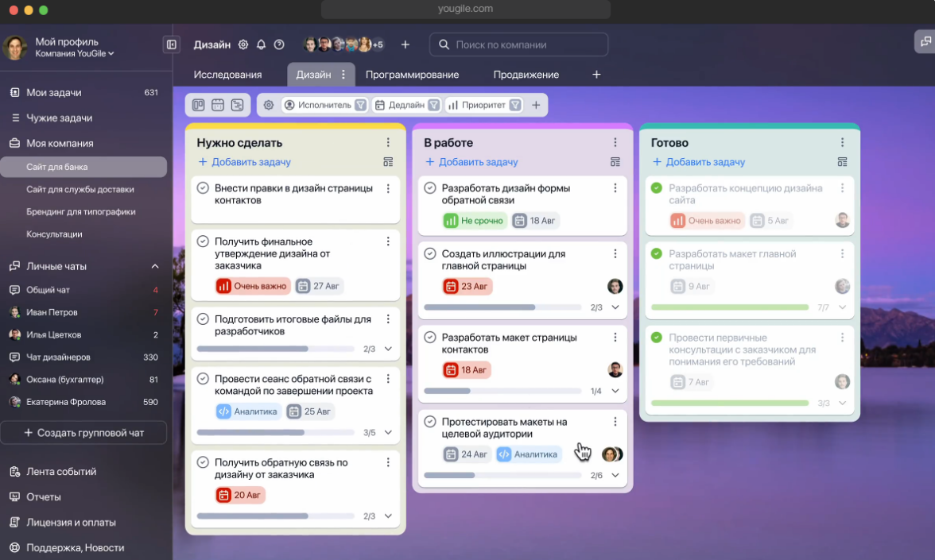Open Готово column menu

tap(843, 142)
